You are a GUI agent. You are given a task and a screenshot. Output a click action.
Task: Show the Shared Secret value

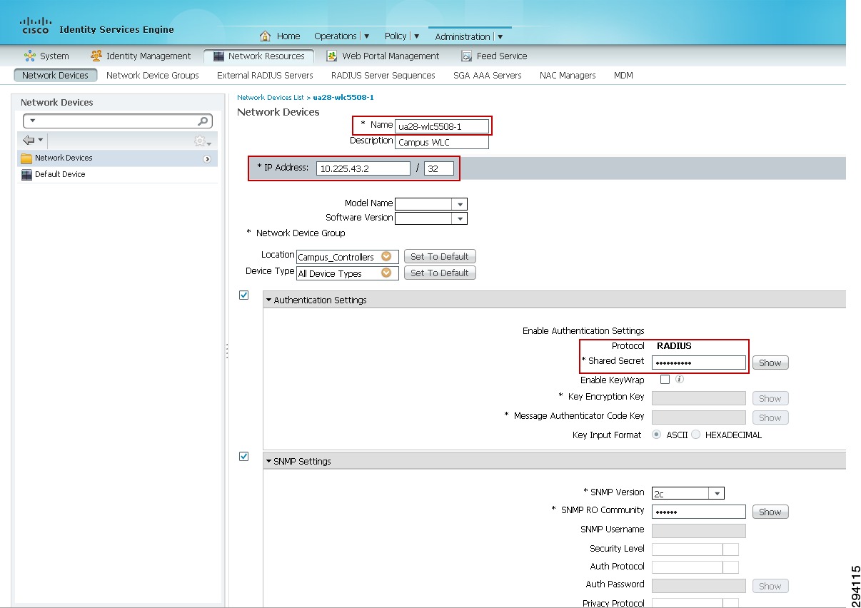coord(770,363)
